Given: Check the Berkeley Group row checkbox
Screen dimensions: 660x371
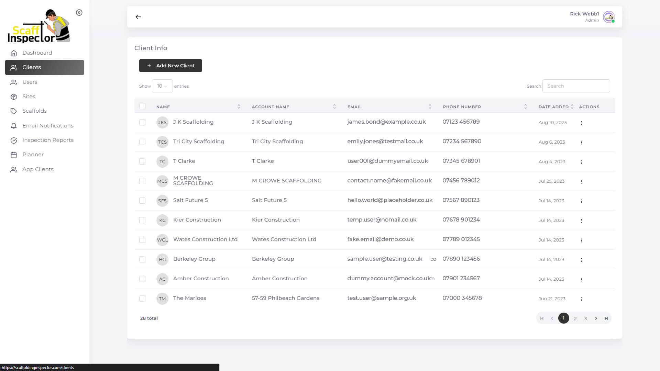Looking at the screenshot, I should coord(142,259).
